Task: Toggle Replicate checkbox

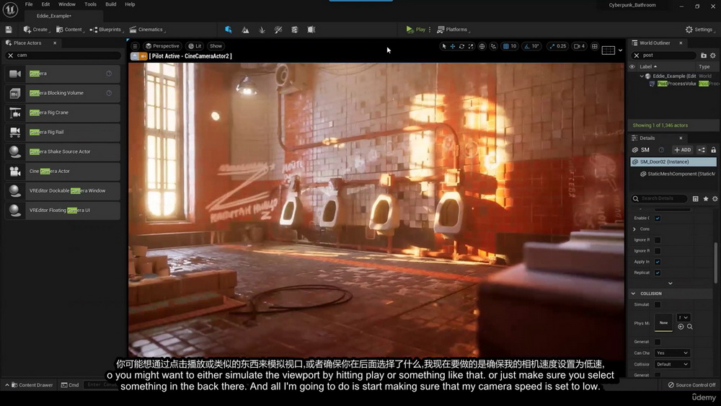Action: point(658,273)
